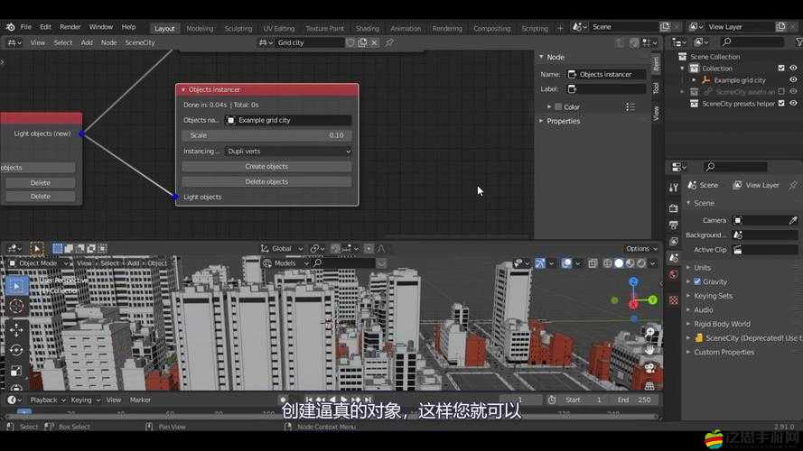The width and height of the screenshot is (803, 451).
Task: Activate the Scale tool in viewport
Action: [16, 371]
